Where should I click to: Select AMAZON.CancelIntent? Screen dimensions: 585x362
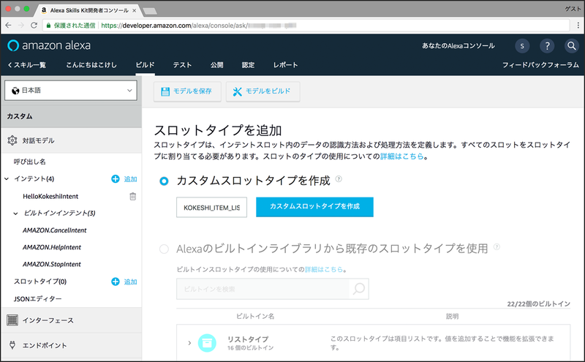(x=54, y=230)
